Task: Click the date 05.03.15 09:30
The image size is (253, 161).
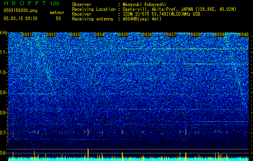Action: coord(21,19)
